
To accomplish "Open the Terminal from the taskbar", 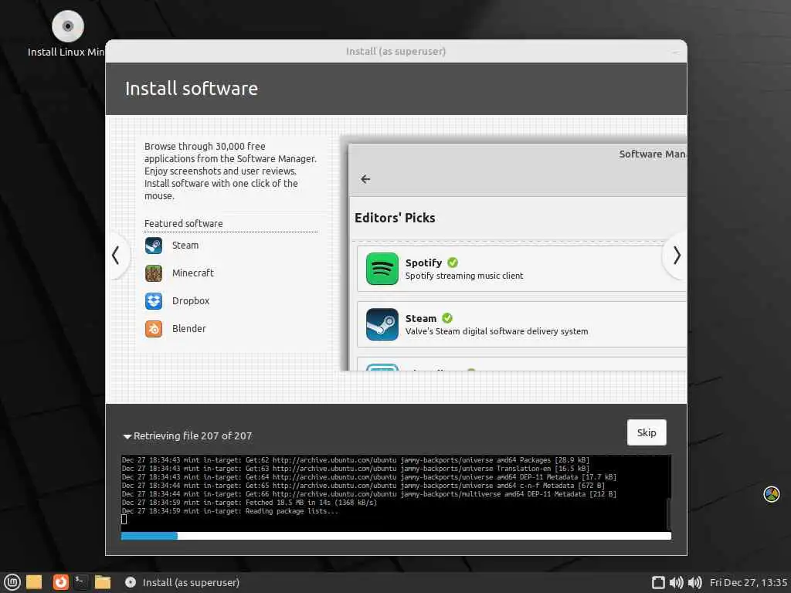I will (81, 582).
